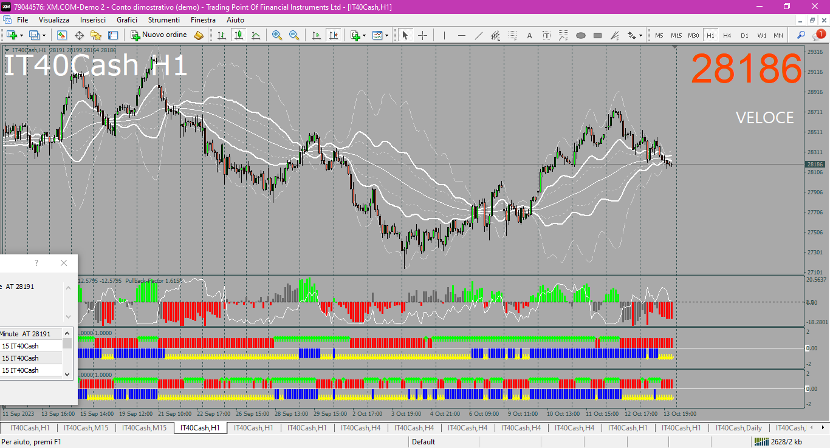Click the 'Minute AT 28191' list header
The image size is (830, 448).
(x=31, y=334)
